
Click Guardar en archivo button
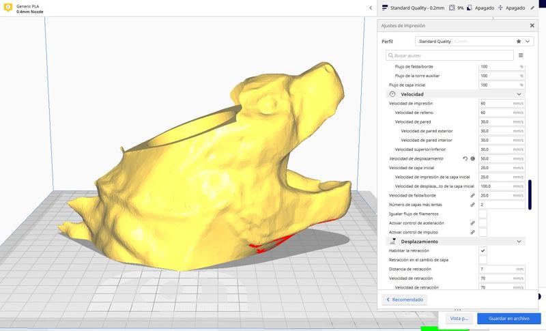[508, 318]
